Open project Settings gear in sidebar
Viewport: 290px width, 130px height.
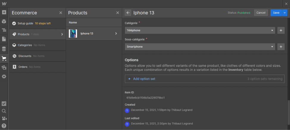click(4, 76)
